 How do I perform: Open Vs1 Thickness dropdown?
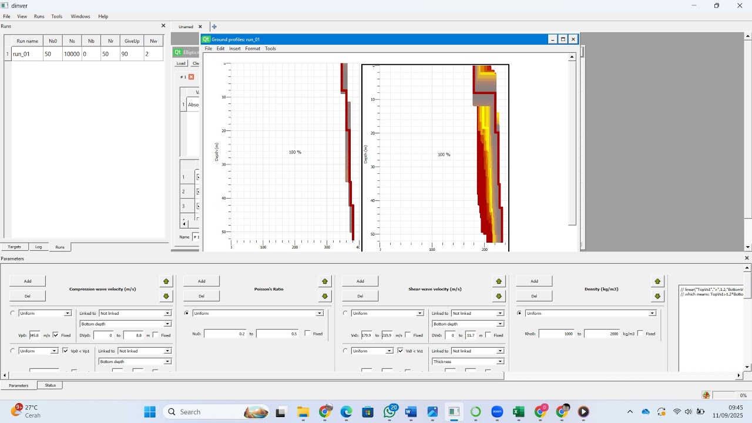point(468,361)
